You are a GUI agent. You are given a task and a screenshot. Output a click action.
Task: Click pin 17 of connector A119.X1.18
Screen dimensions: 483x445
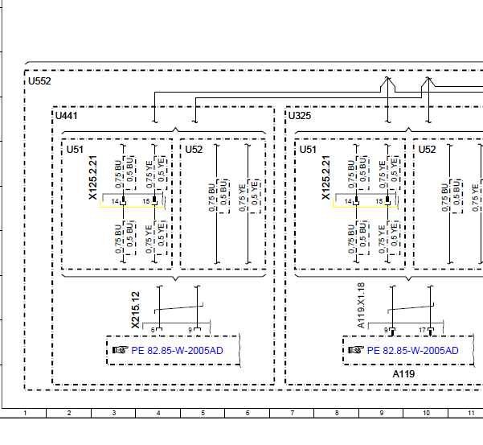[x=422, y=330]
